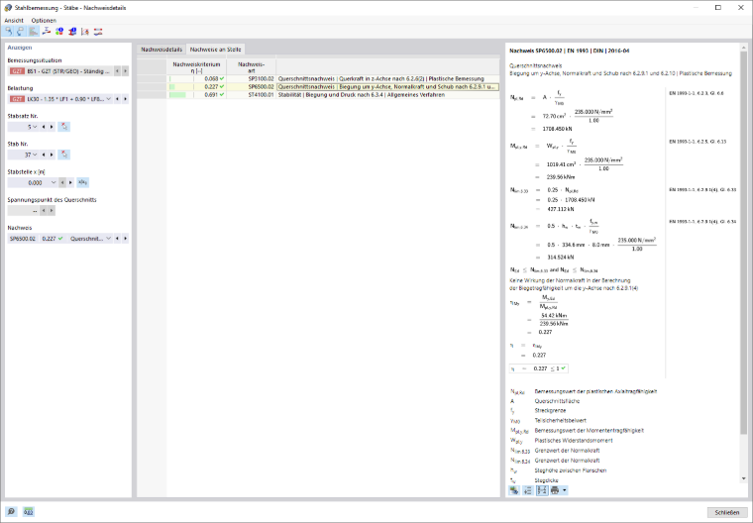Viewport: 753px width, 523px height.
Task: Click the x/x0 relative position icon
Action: coord(82,182)
